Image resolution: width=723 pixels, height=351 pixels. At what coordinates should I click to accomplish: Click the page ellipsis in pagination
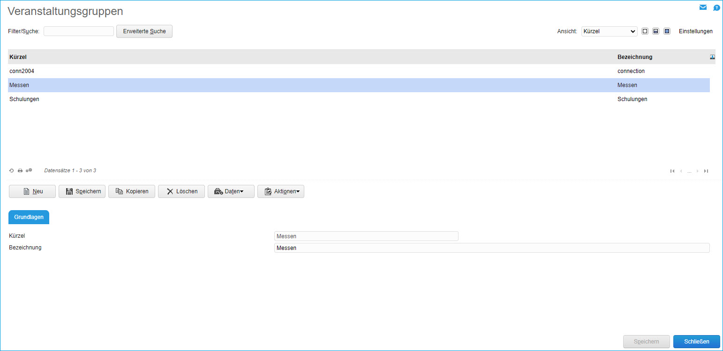pyautogui.click(x=689, y=172)
